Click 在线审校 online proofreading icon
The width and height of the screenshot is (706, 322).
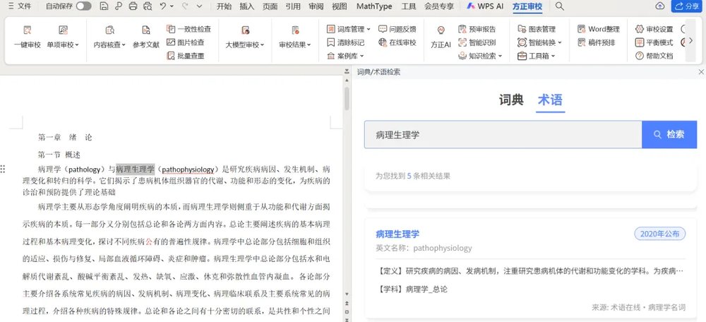397,42
